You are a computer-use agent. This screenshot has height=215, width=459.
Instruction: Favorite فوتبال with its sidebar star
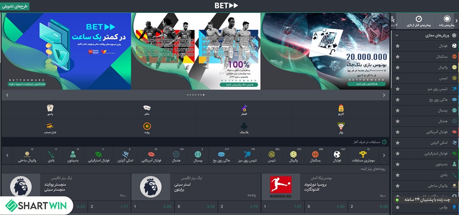tap(397, 46)
